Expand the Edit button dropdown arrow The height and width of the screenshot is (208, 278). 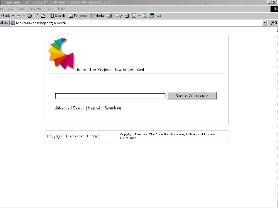139,16
